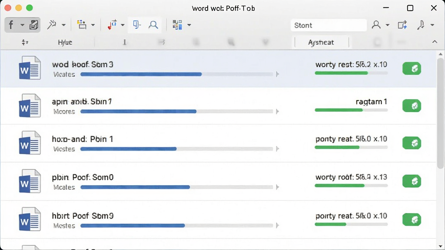
Task: Click Word icon for 'wod hoof. Som 3'
Action: coord(30,68)
